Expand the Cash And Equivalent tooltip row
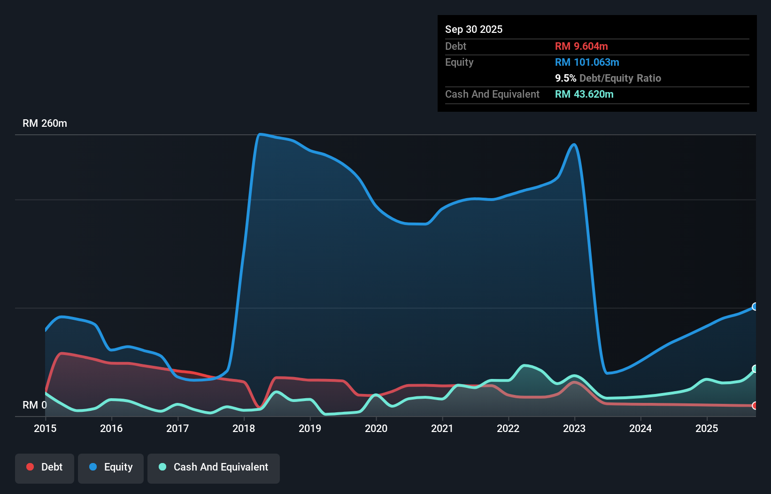 point(492,94)
